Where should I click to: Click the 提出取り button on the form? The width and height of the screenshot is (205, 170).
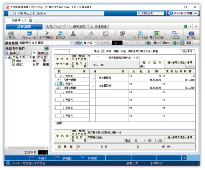(x=187, y=52)
